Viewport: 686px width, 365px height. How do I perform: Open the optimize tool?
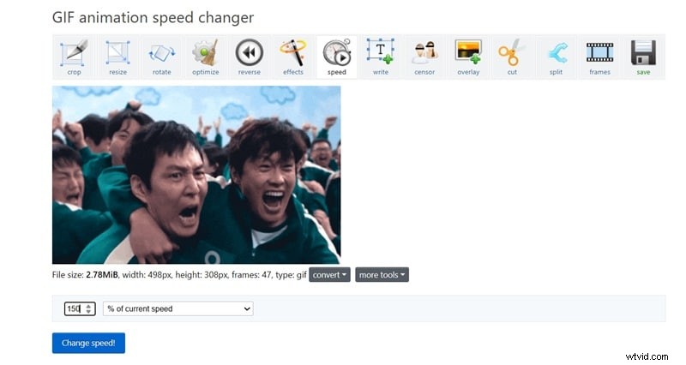click(x=205, y=57)
